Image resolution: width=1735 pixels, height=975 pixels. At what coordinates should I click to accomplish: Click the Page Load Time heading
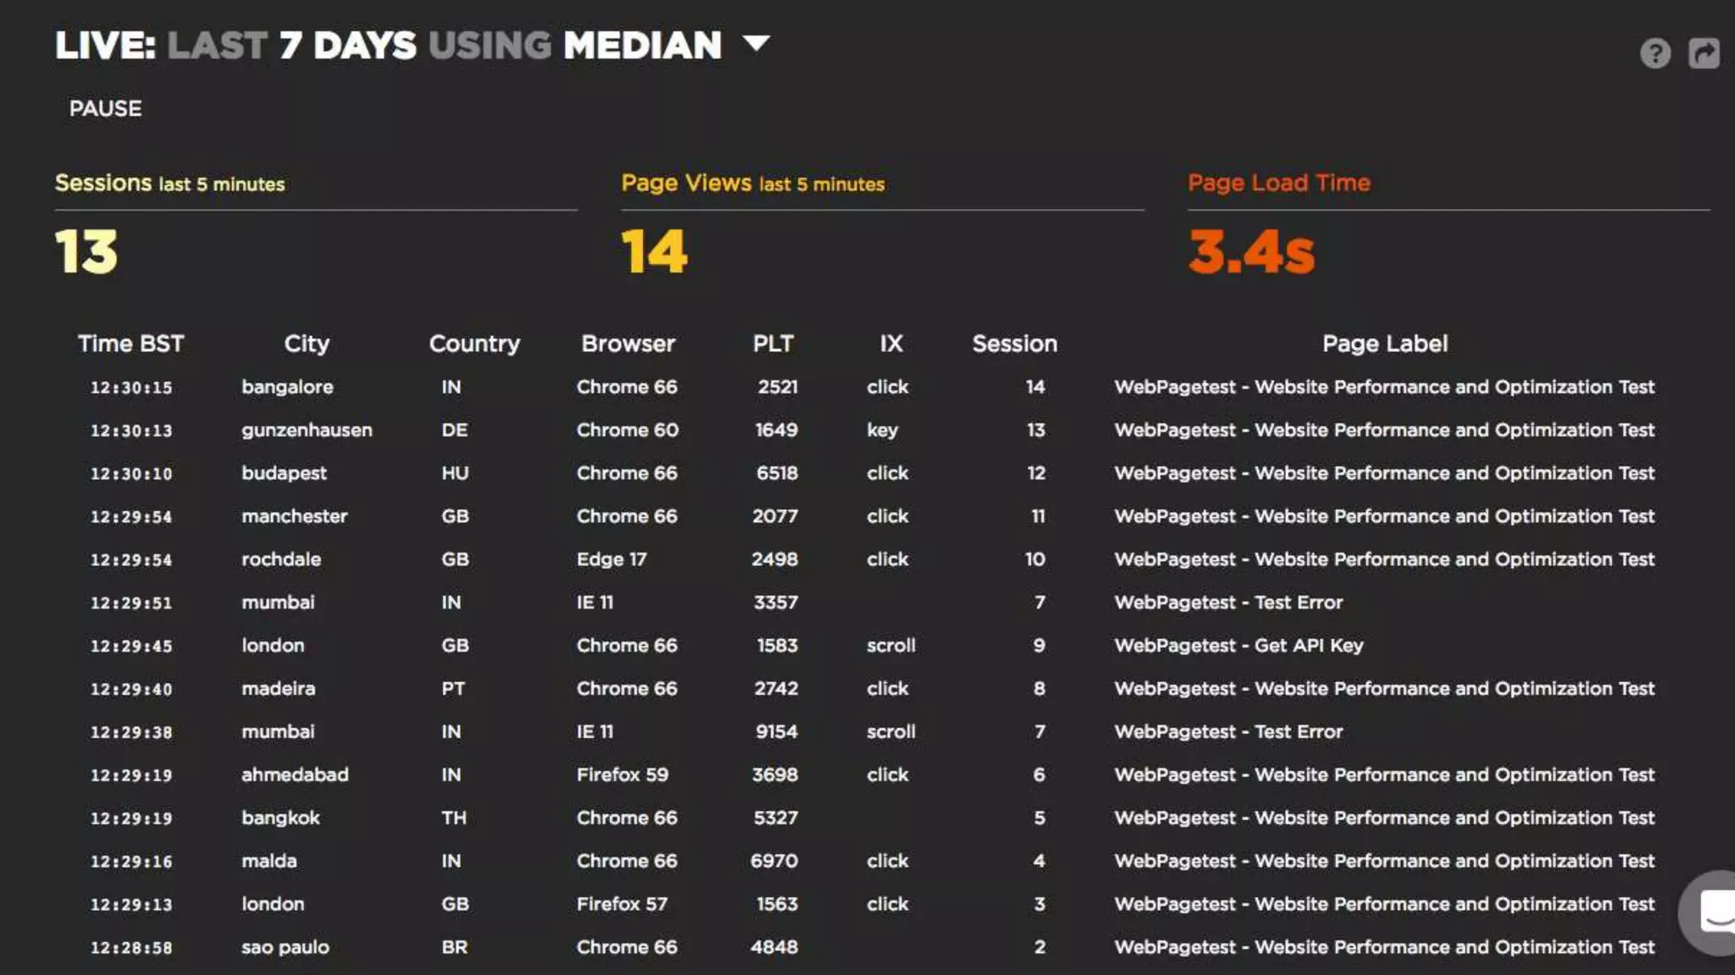pyautogui.click(x=1278, y=183)
